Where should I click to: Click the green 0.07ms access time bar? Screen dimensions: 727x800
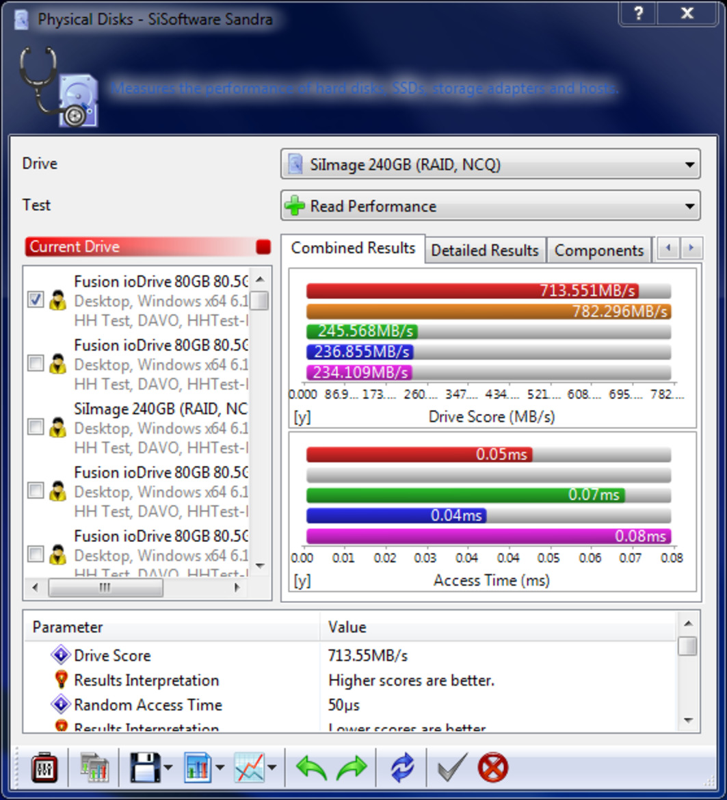pos(466,495)
